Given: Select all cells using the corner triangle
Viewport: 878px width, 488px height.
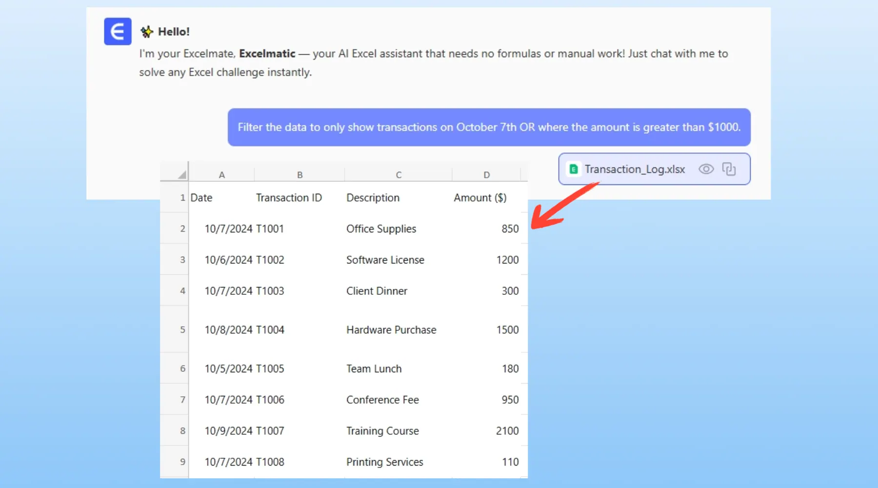Looking at the screenshot, I should point(181,174).
